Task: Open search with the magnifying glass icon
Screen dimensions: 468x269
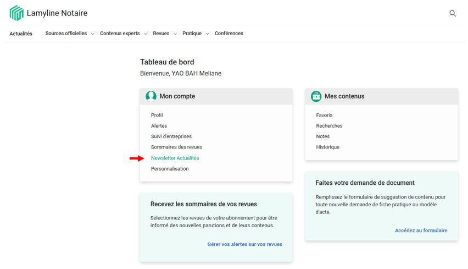Action: pyautogui.click(x=453, y=13)
